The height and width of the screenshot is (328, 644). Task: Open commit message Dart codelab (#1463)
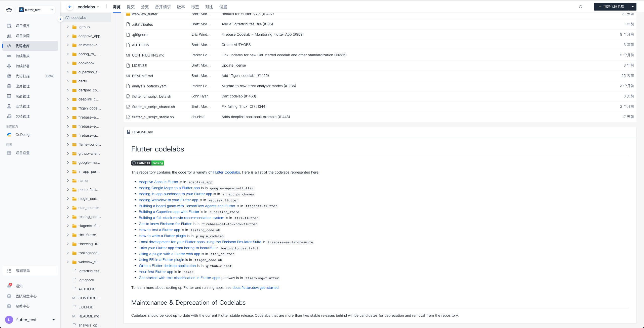point(239,96)
